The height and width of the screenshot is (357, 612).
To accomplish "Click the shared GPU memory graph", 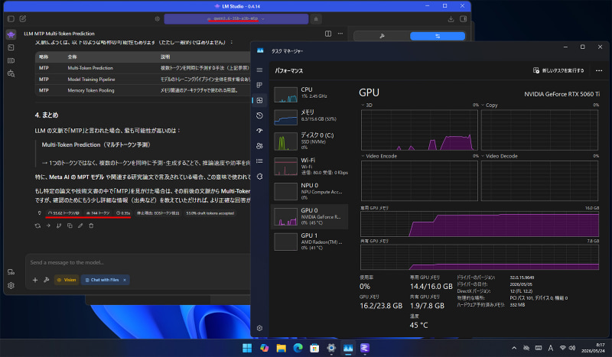I will (x=480, y=257).
